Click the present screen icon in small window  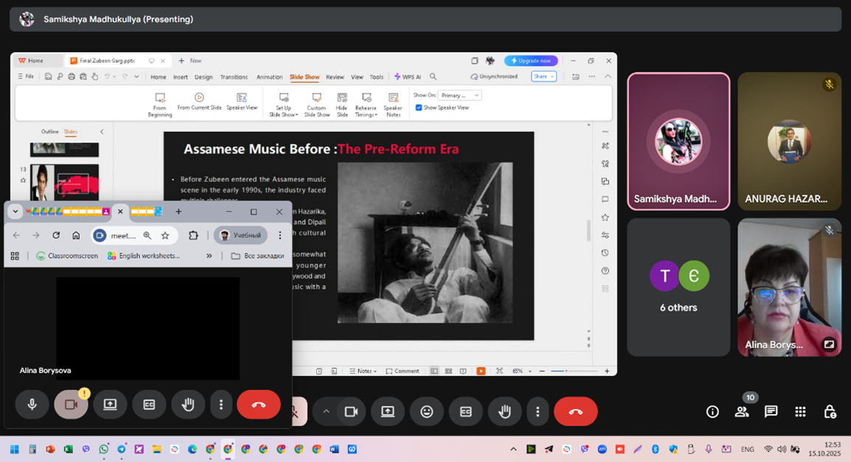click(110, 405)
